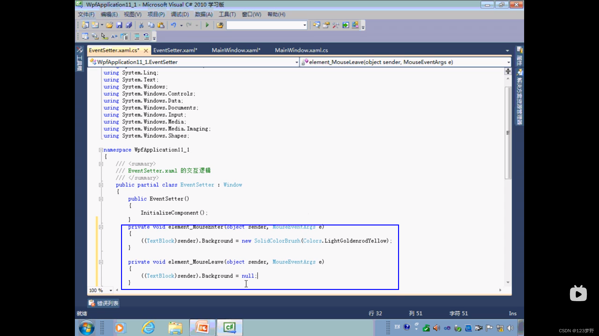Uncomment the selected lines icon
This screenshot has height=336, width=599.
coord(146,36)
